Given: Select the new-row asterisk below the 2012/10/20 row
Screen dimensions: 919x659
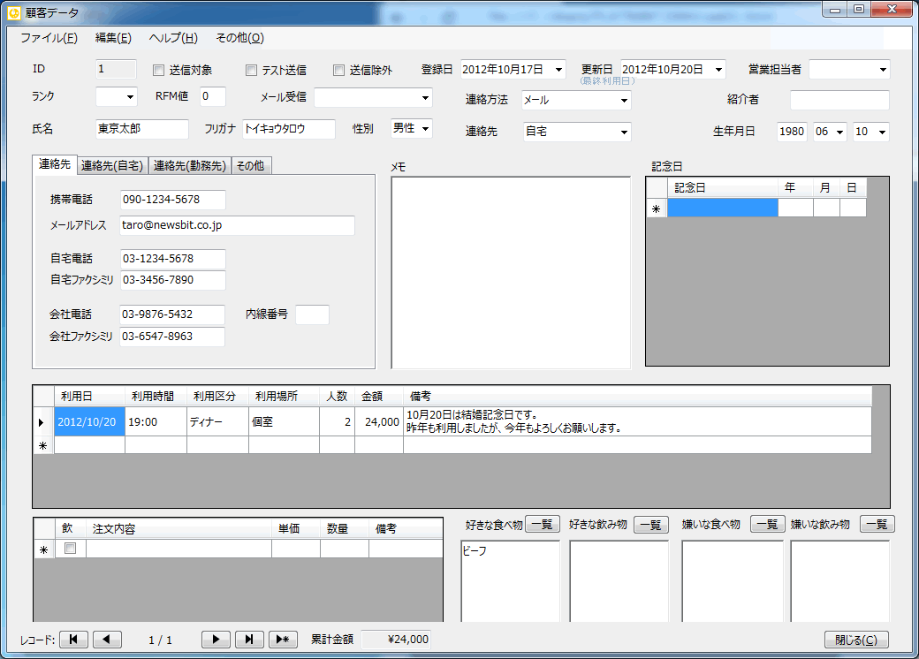Looking at the screenshot, I should (x=42, y=445).
